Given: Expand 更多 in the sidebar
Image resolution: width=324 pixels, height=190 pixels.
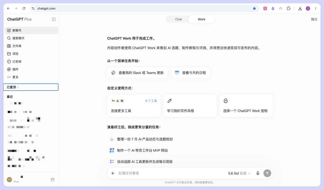Looking at the screenshot, I should (31, 77).
